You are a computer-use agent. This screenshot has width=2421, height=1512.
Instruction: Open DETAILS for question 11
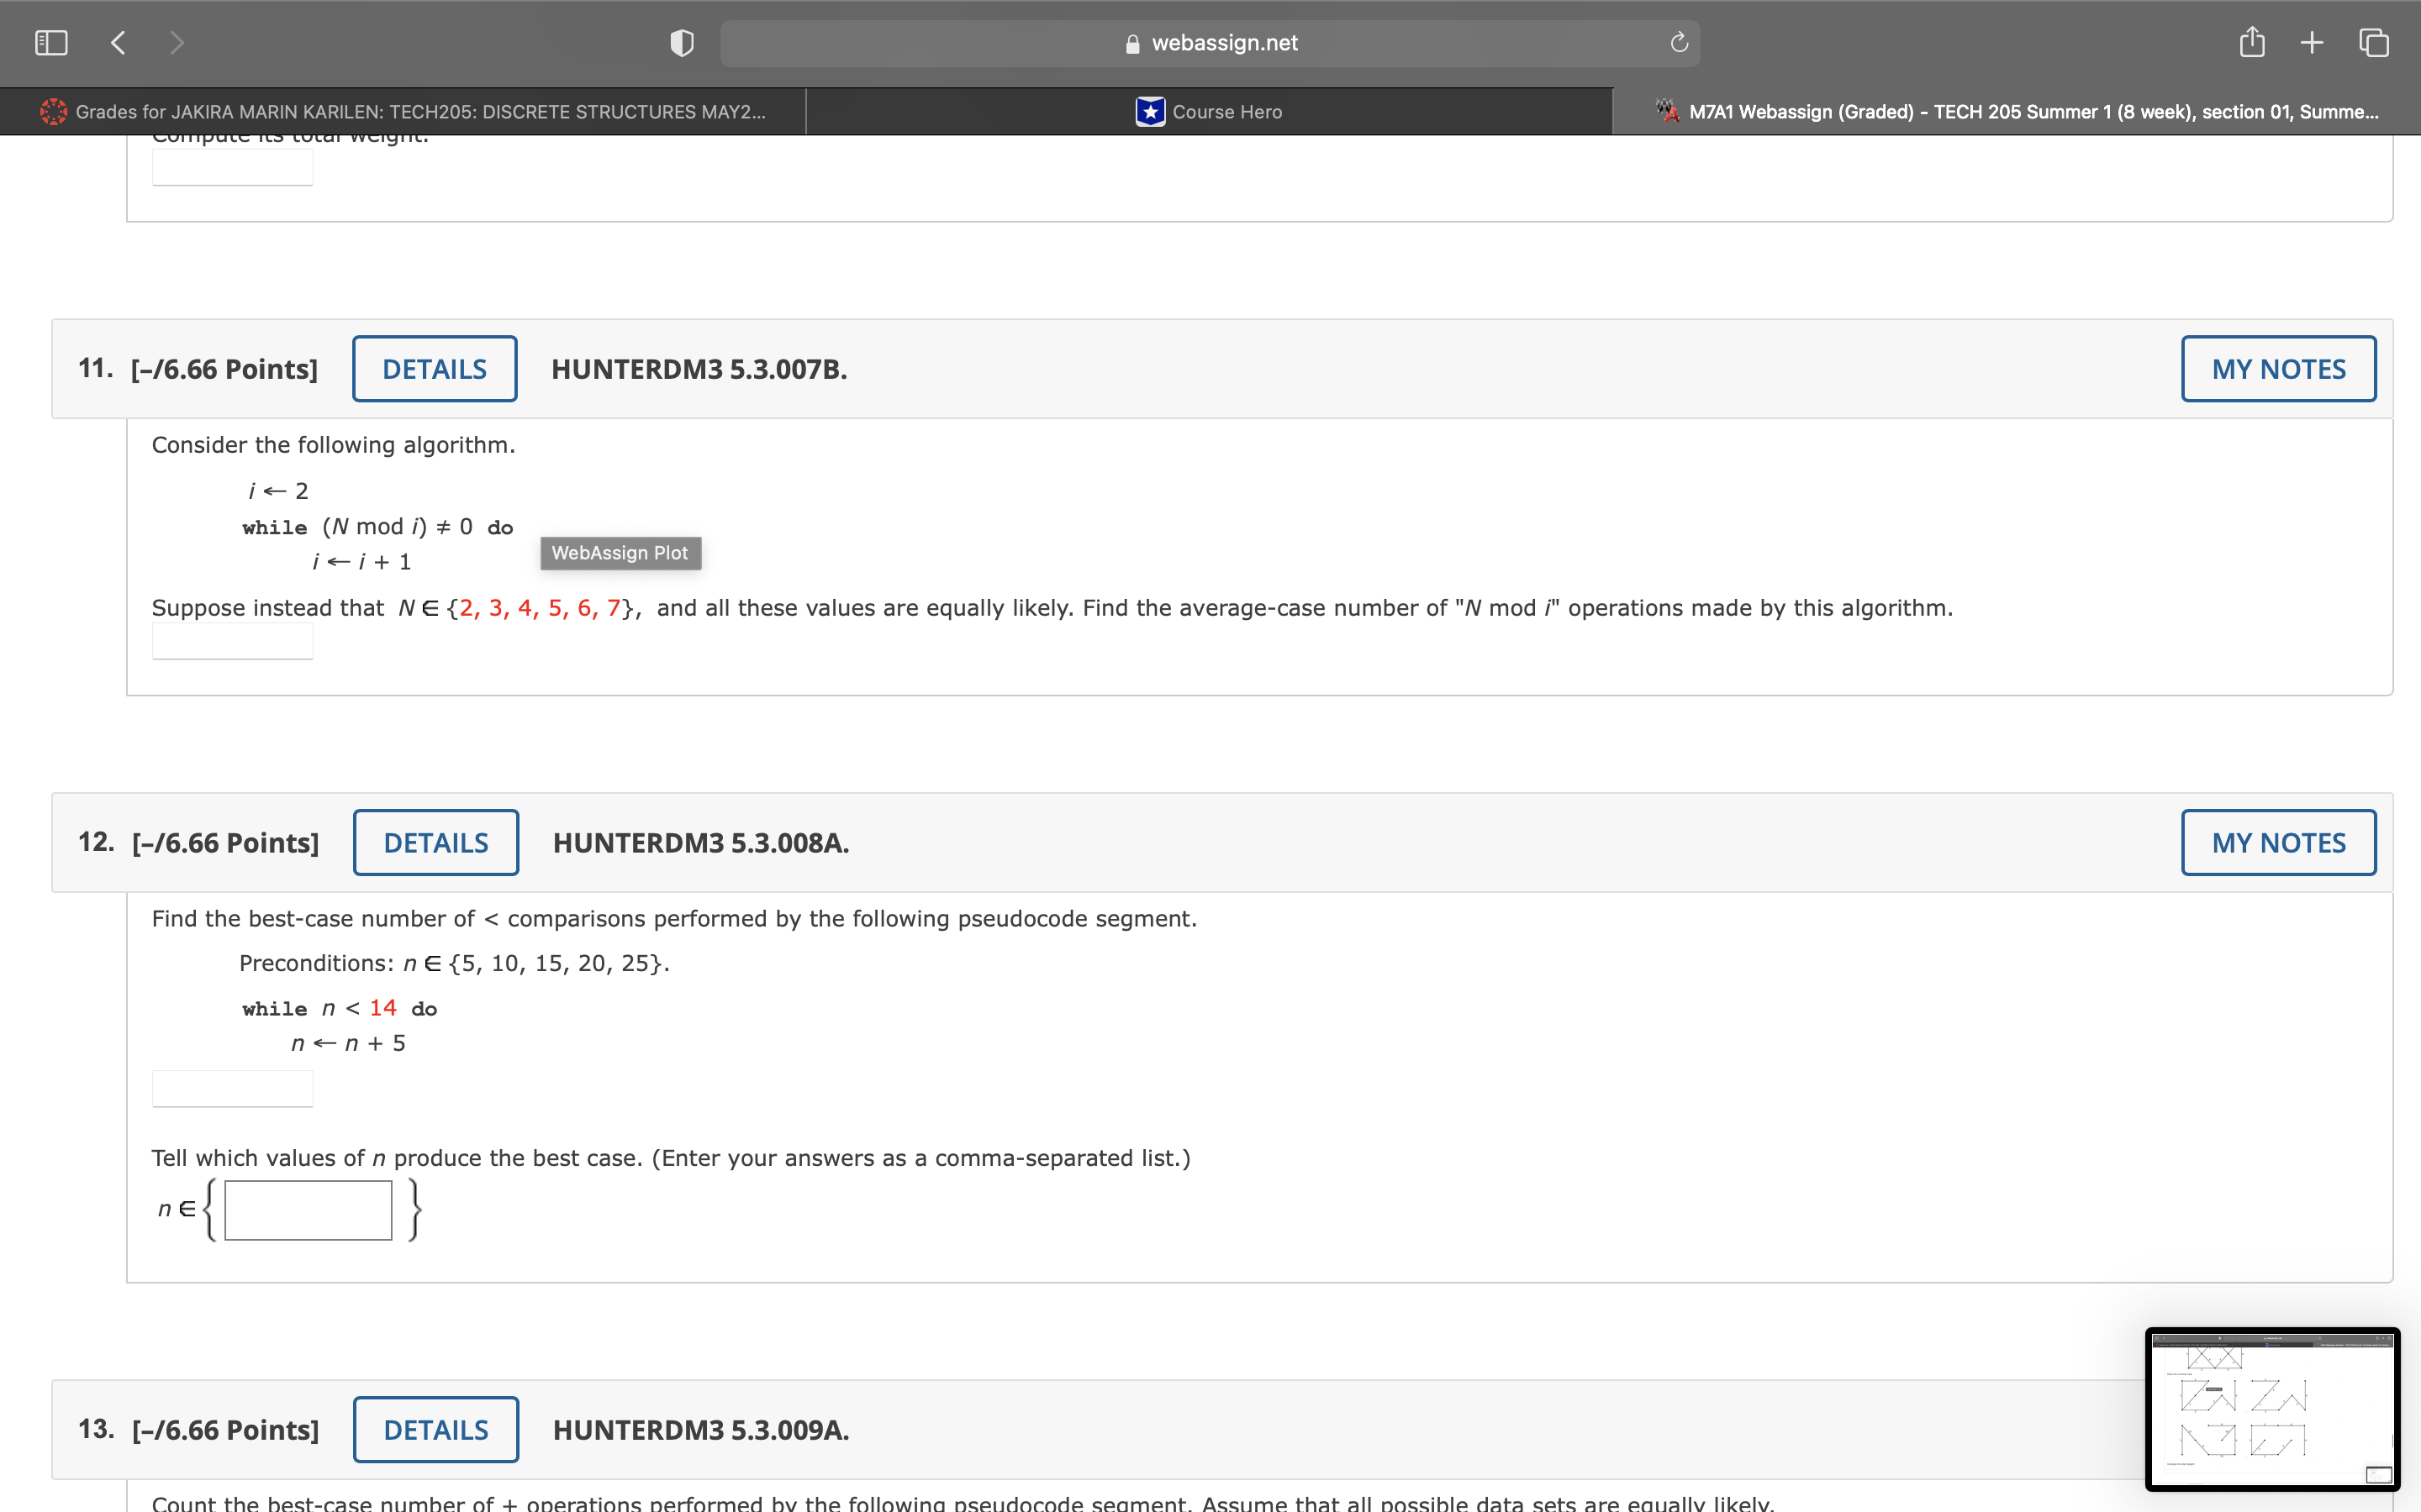click(435, 368)
